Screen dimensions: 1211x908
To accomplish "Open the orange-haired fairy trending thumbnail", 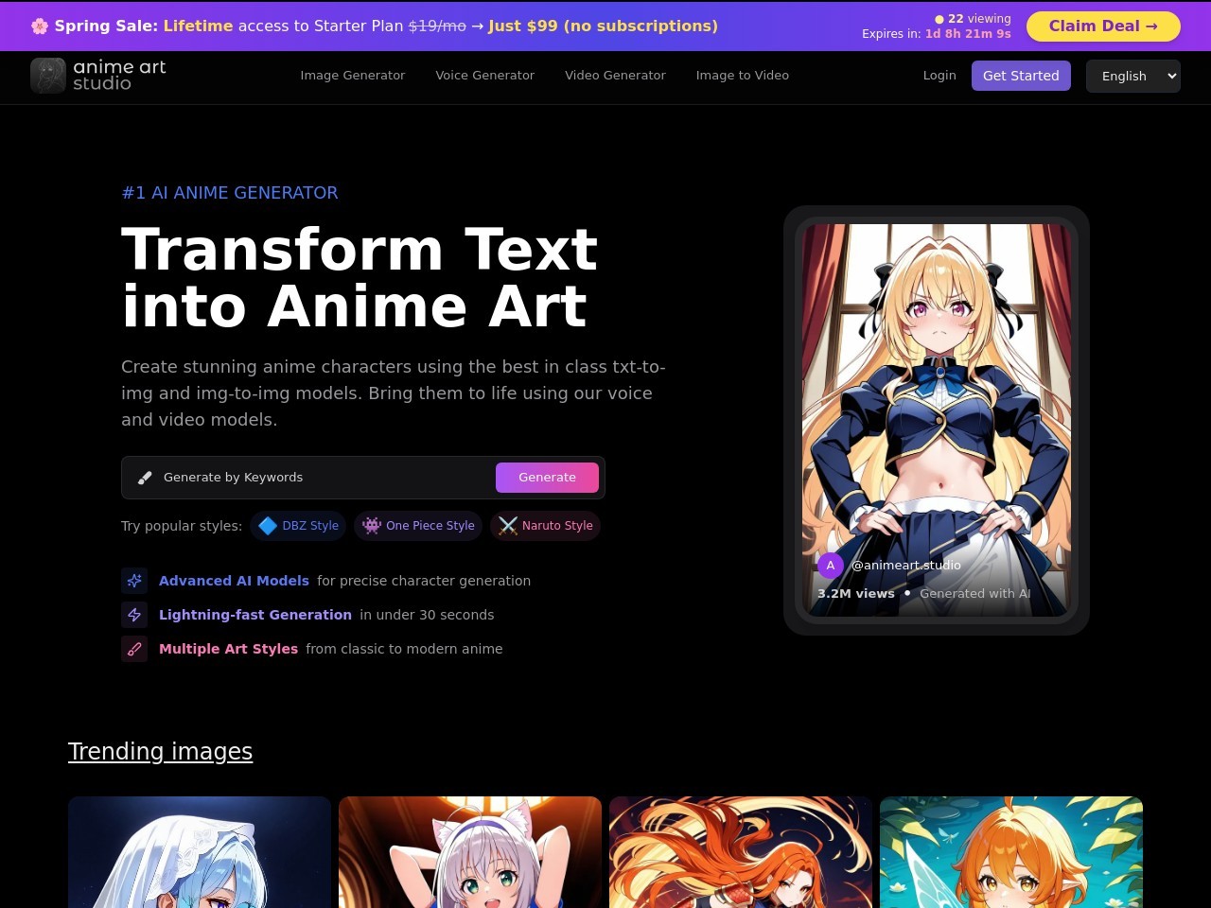I will click(1011, 852).
